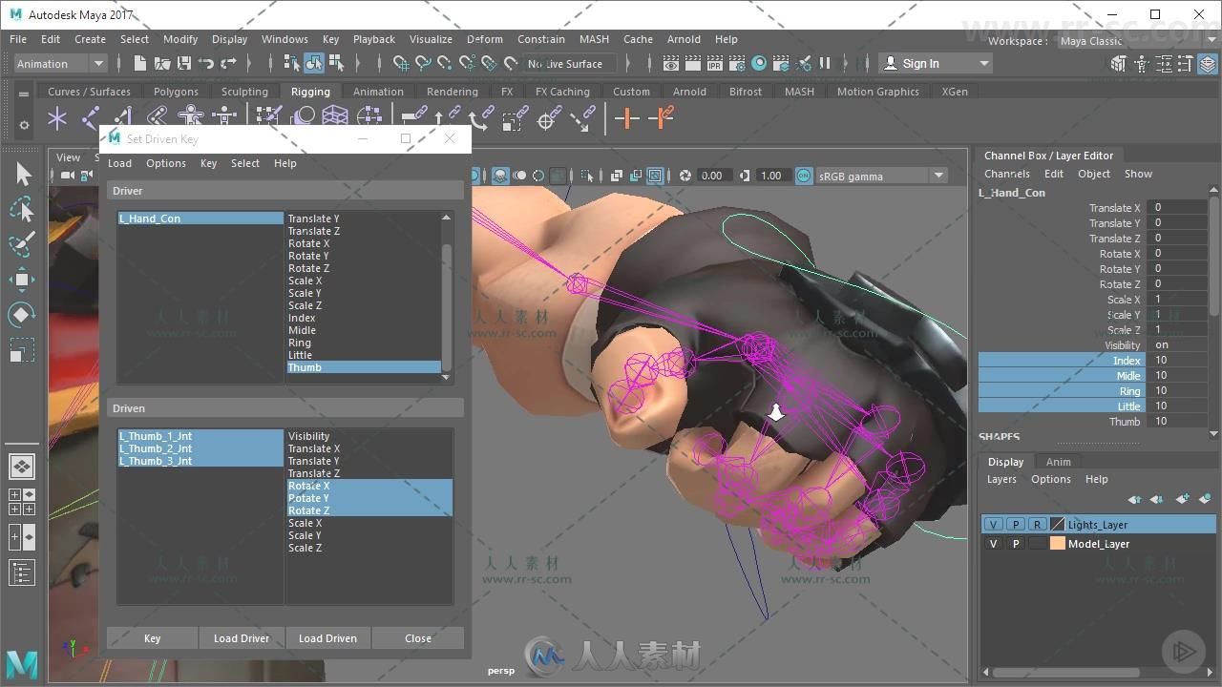Viewport: 1222px width, 687px height.
Task: Click the Load Driven button
Action: (x=327, y=638)
